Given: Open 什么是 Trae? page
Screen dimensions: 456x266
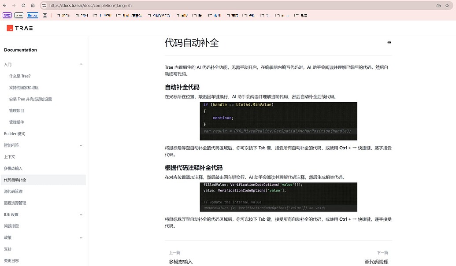Looking at the screenshot, I should (20, 76).
